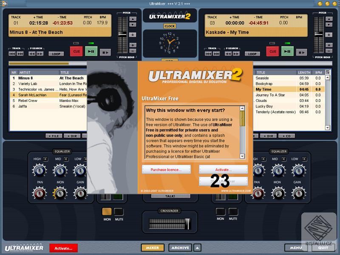Enable LOOP on the right deck
The width and height of the screenshot is (340, 255).
[x=252, y=54]
